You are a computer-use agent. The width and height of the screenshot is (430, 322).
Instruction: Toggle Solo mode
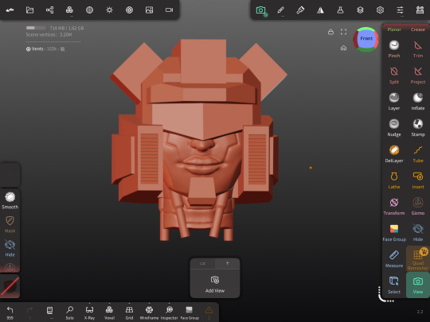(x=69, y=312)
